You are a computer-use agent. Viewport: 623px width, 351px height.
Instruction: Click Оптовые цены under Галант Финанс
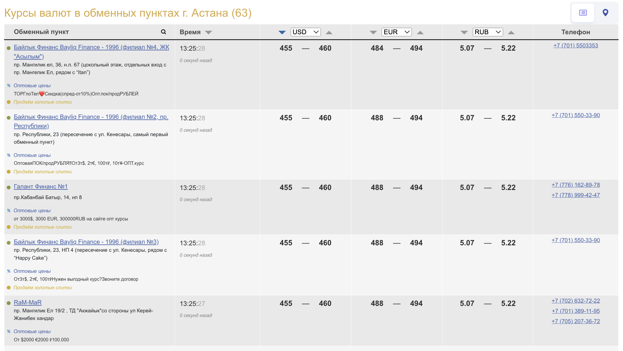32,210
